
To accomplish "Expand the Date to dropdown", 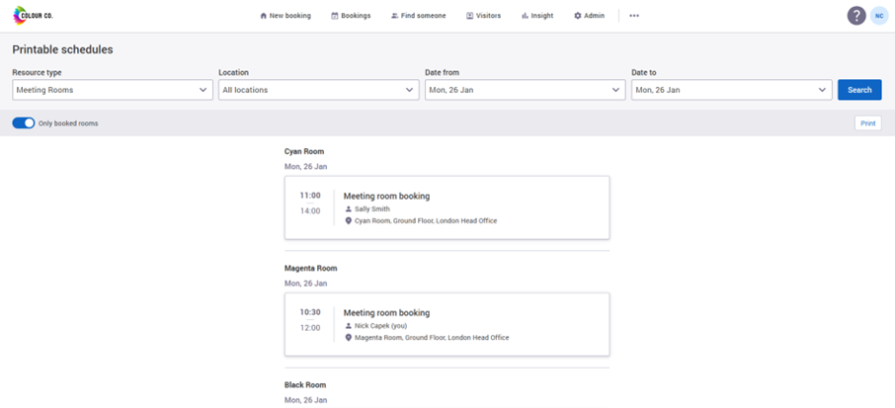I will (732, 90).
